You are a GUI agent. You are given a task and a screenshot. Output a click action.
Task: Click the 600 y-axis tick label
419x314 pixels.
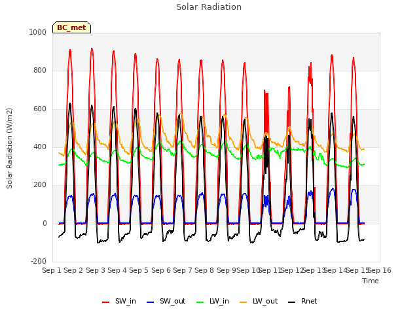[x=40, y=109]
